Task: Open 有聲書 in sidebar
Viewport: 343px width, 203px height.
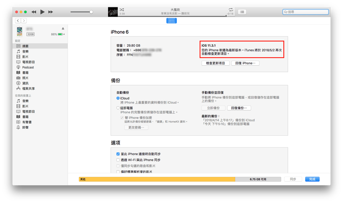Action: pos(40,122)
